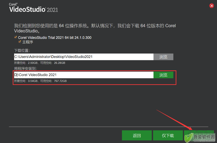Toggle the 主程序 checkbox
This screenshot has width=217, height=143.
(x=20, y=42)
